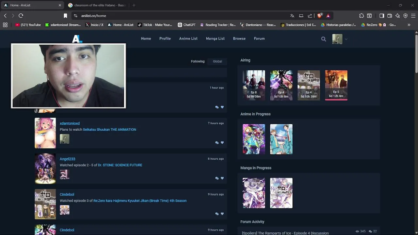The width and height of the screenshot is (418, 235).
Task: Open the apps grid in bookmarks bar
Action: [5, 25]
